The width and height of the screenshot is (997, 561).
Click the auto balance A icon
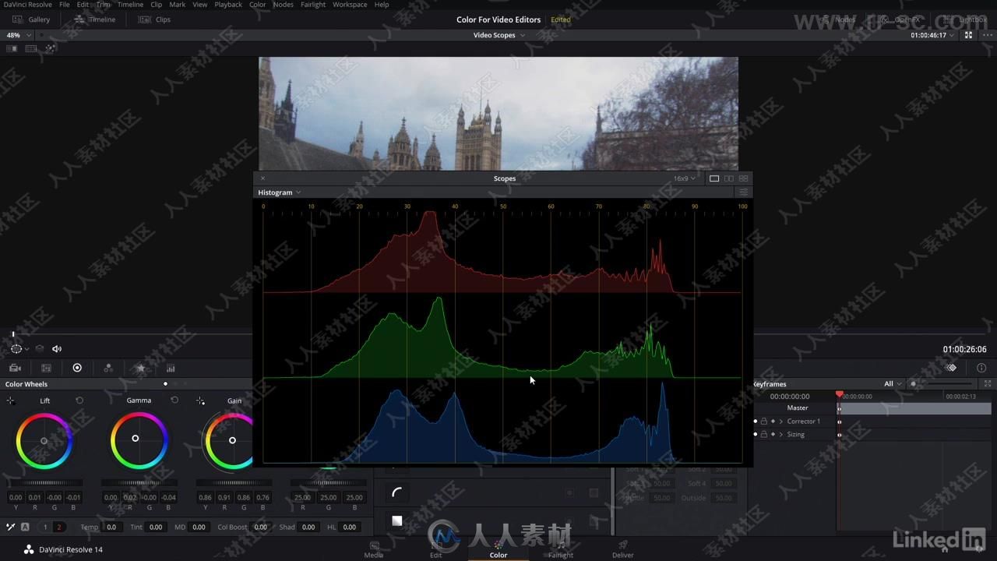pos(25,527)
